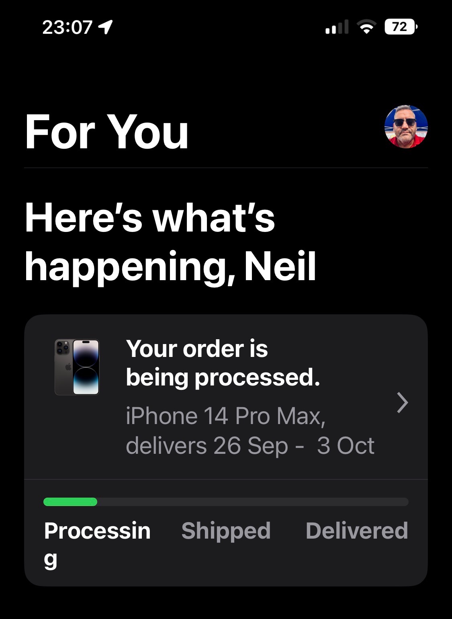Open 'Your order is being processed' heading
452x619 pixels.
[x=223, y=363]
